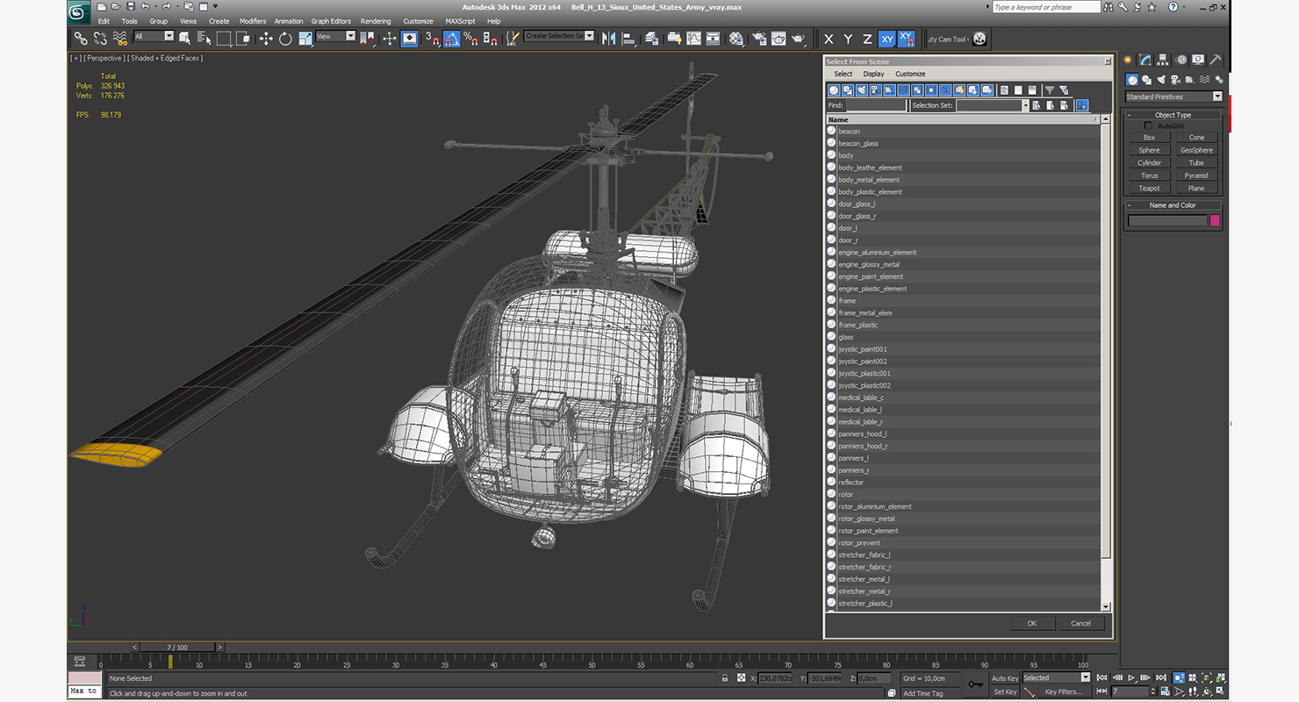The height and width of the screenshot is (702, 1299).
Task: Click the Render Production teapot icon
Action: coord(798,39)
